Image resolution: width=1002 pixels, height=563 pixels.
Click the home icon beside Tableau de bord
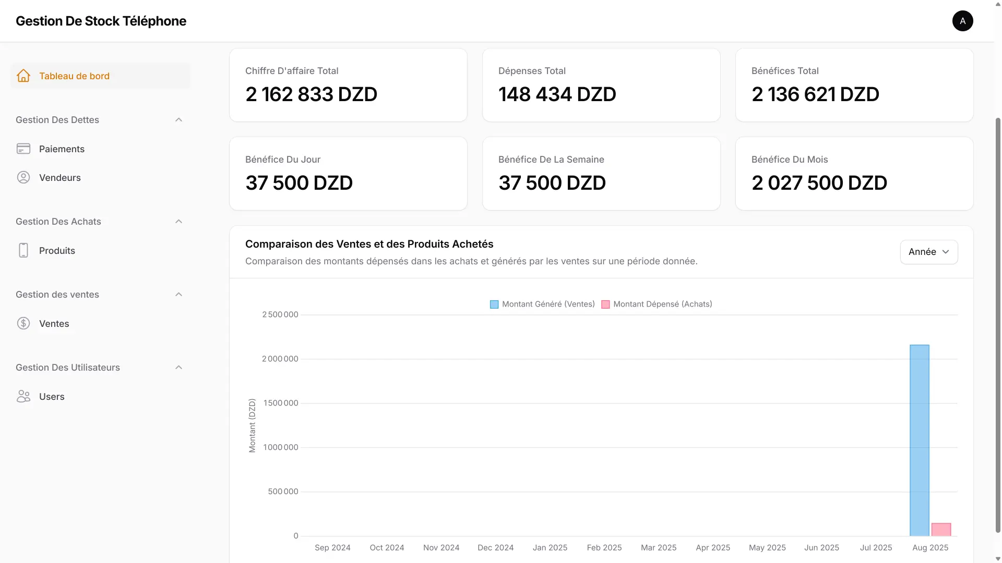coord(23,76)
